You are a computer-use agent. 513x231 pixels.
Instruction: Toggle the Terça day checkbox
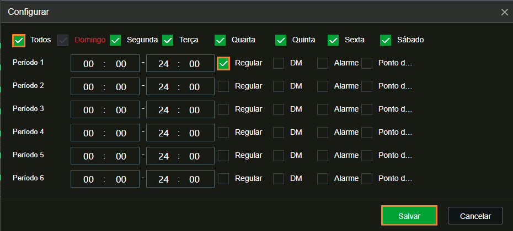[x=168, y=41]
